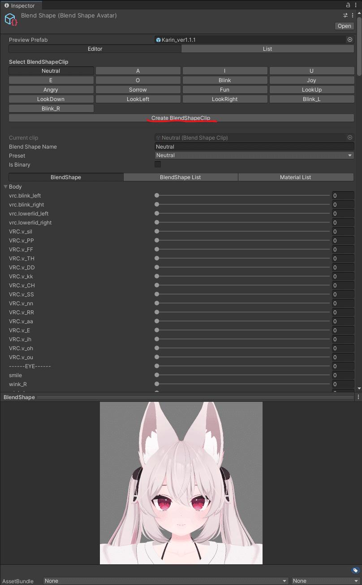
Task: Open the Material List tab
Action: (296, 177)
